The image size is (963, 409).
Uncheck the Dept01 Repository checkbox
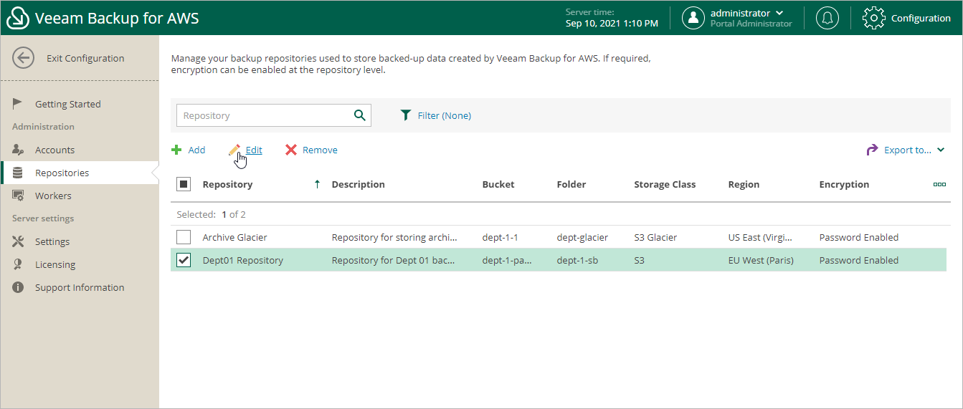click(x=184, y=260)
